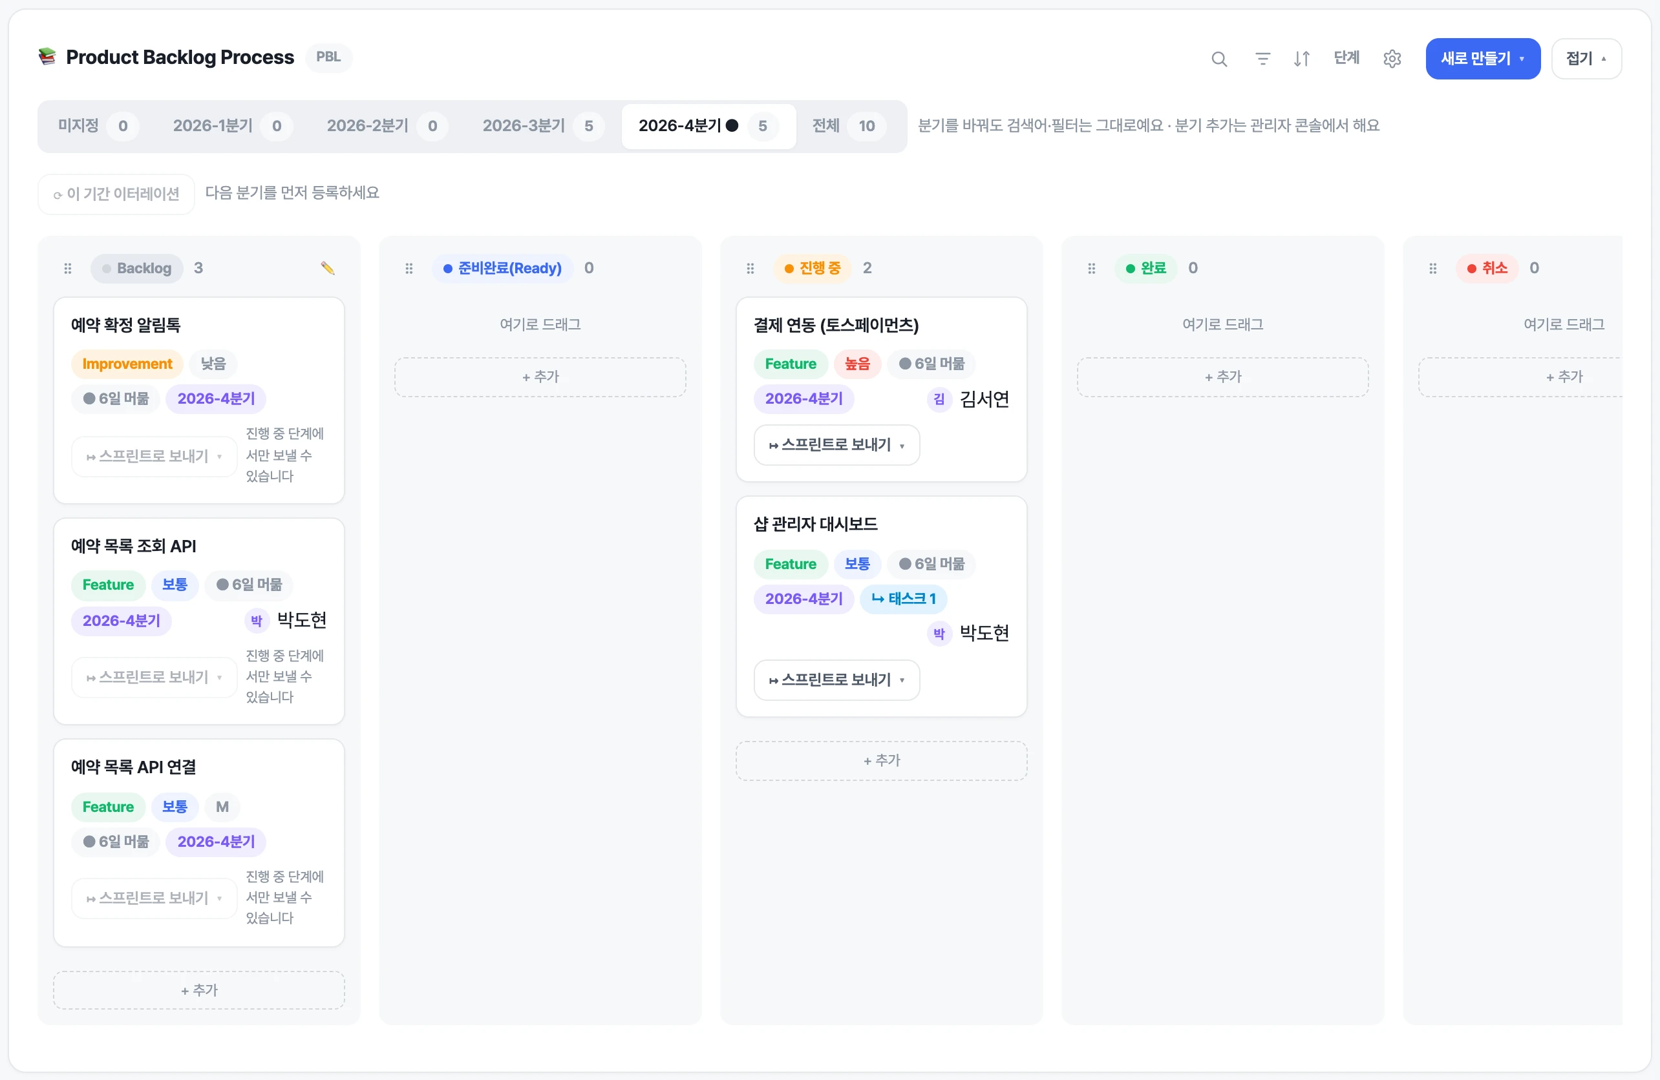This screenshot has height=1080, width=1660.
Task: Click the sort arrows icon
Action: tap(1301, 59)
